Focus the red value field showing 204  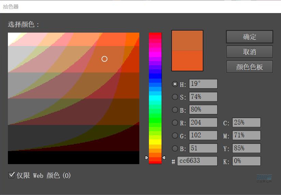tap(203, 123)
